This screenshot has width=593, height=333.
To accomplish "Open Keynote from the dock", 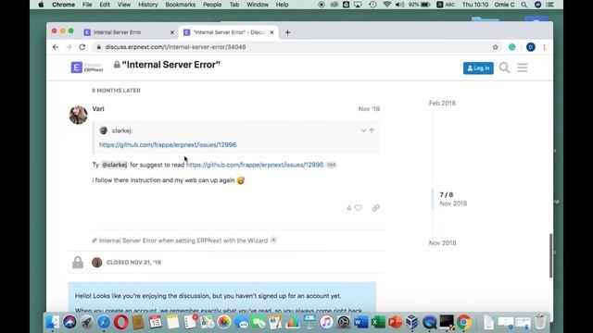I will [309, 322].
